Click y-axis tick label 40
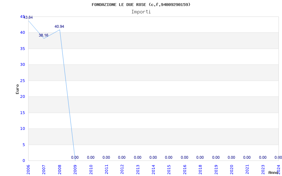The height and width of the screenshot is (176, 282). pos(23,33)
